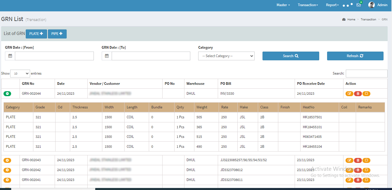Open the Show entries count dropdown
The width and height of the screenshot is (392, 190).
coord(20,73)
